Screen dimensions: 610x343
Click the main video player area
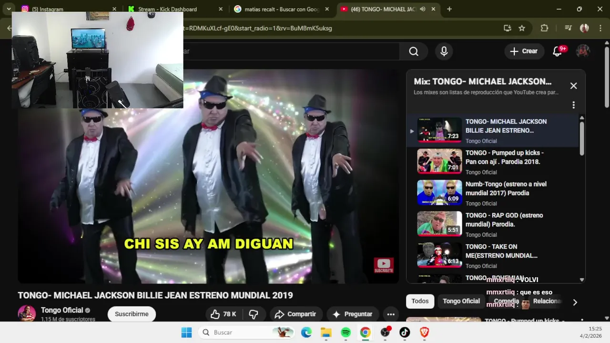(208, 176)
